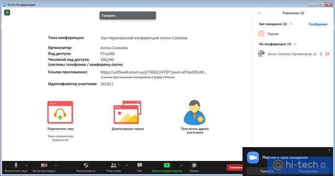Click the Подключить звук label

click(60, 129)
